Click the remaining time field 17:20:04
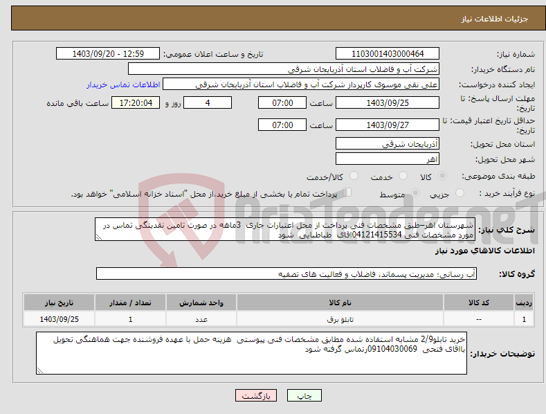 point(136,102)
